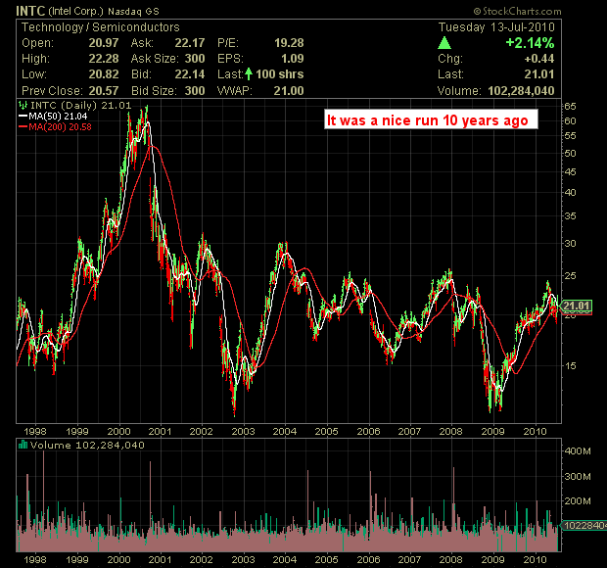607x568 pixels.
Task: Click 1998 on the price chart time axis
Action: coord(35,431)
